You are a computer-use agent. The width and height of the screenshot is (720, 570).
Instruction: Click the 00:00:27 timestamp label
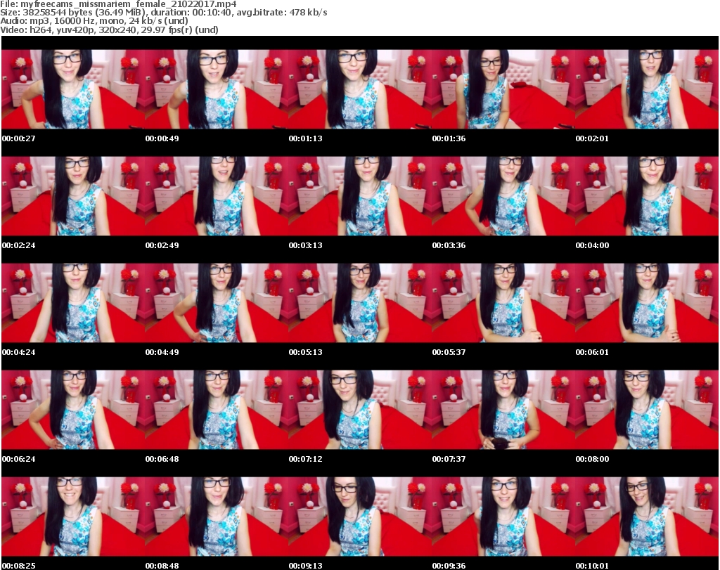pyautogui.click(x=18, y=138)
